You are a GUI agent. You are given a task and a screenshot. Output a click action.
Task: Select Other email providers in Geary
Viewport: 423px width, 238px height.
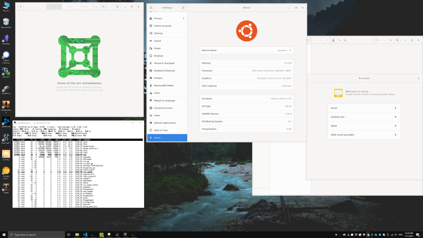click(364, 135)
